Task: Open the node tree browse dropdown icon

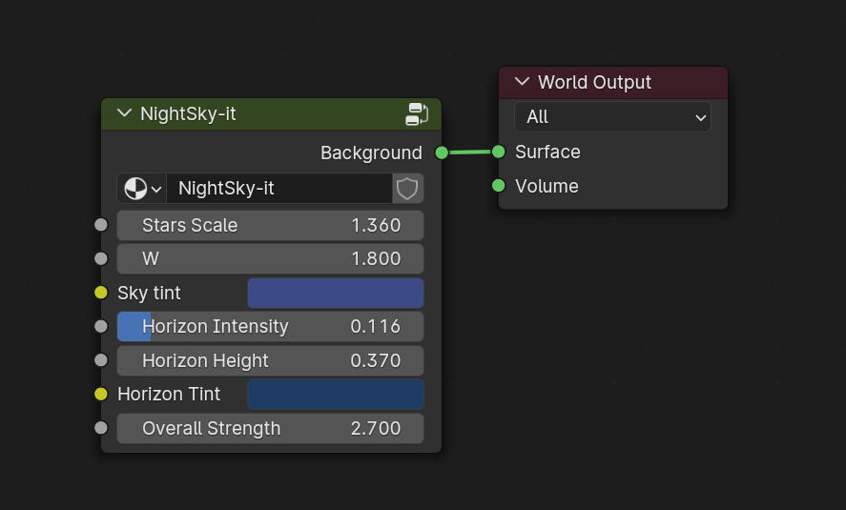Action: coord(142,189)
